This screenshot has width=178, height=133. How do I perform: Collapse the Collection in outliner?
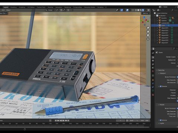pos(155,16)
